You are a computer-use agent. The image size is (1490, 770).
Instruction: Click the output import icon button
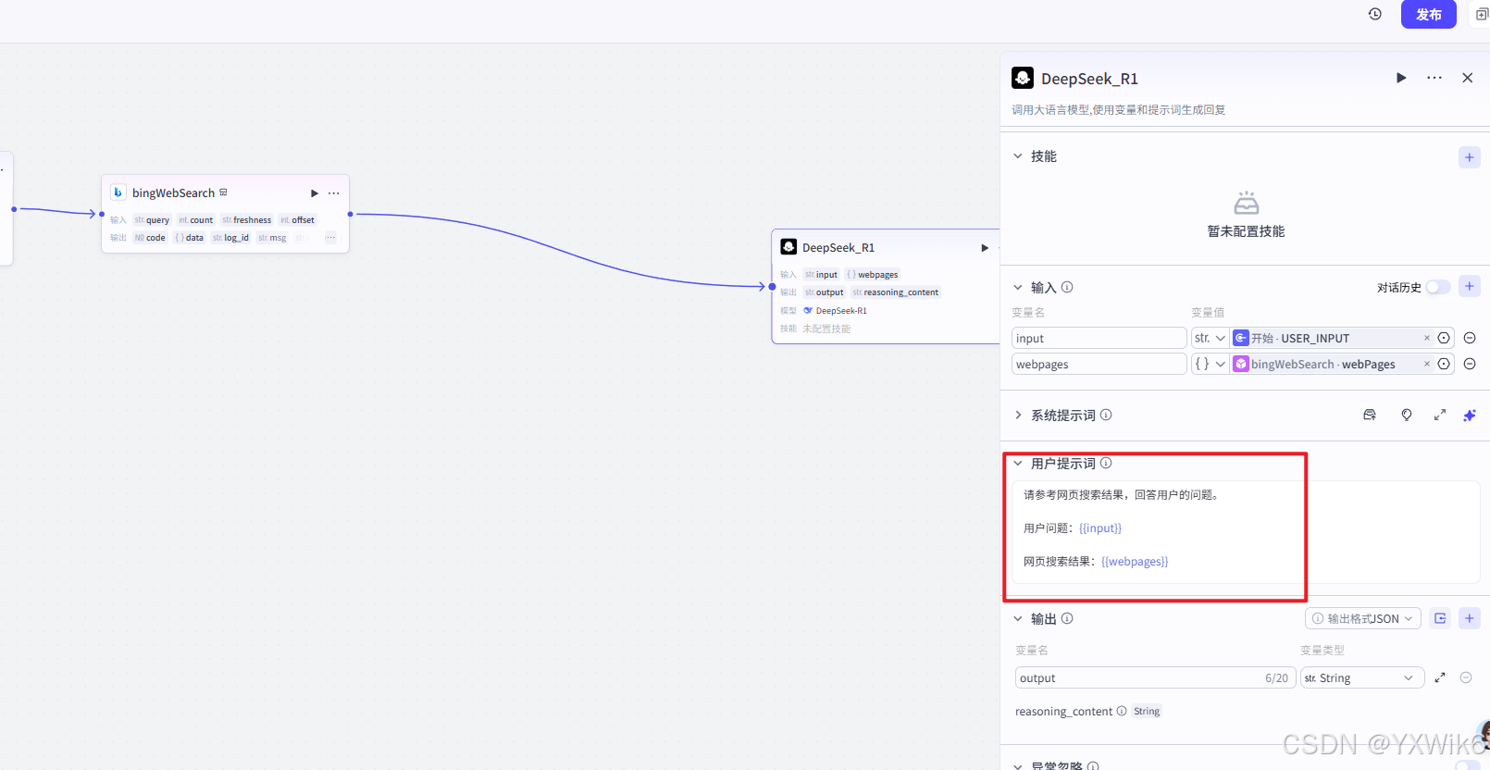click(x=1440, y=618)
